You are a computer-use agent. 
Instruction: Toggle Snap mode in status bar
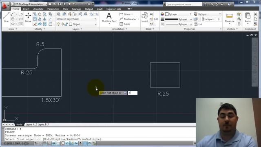point(40,143)
